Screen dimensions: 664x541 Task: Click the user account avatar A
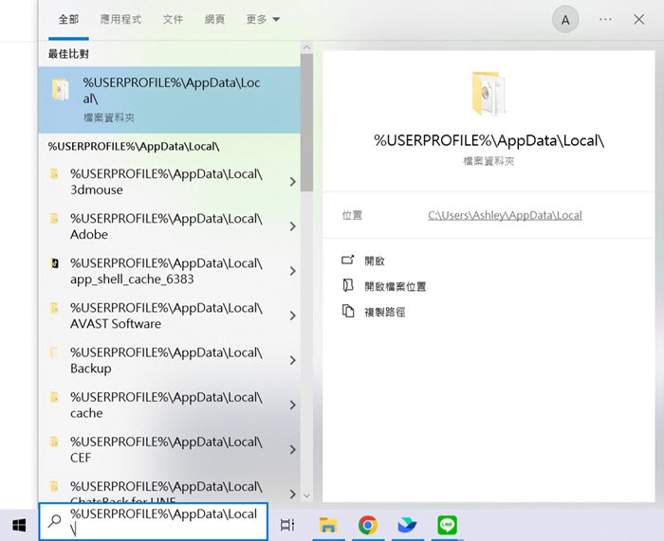565,20
